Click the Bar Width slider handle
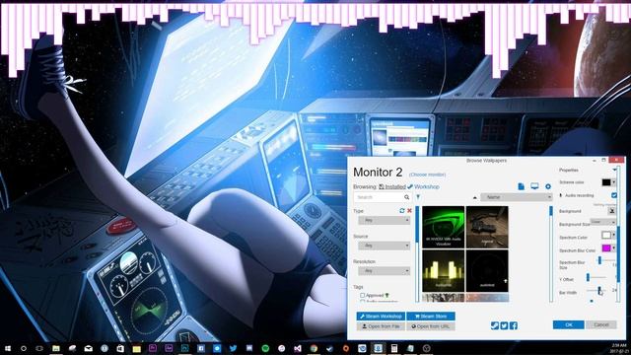Image resolution: width=631 pixels, height=355 pixels. click(598, 290)
